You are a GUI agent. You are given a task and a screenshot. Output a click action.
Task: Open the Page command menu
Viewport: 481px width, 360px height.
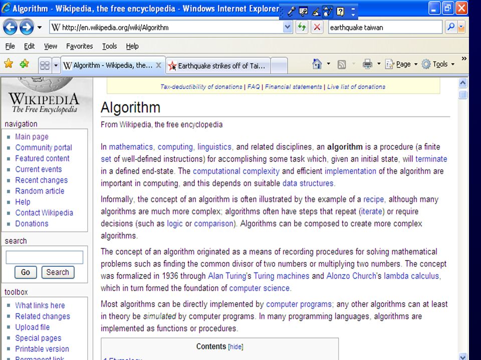[x=401, y=64]
